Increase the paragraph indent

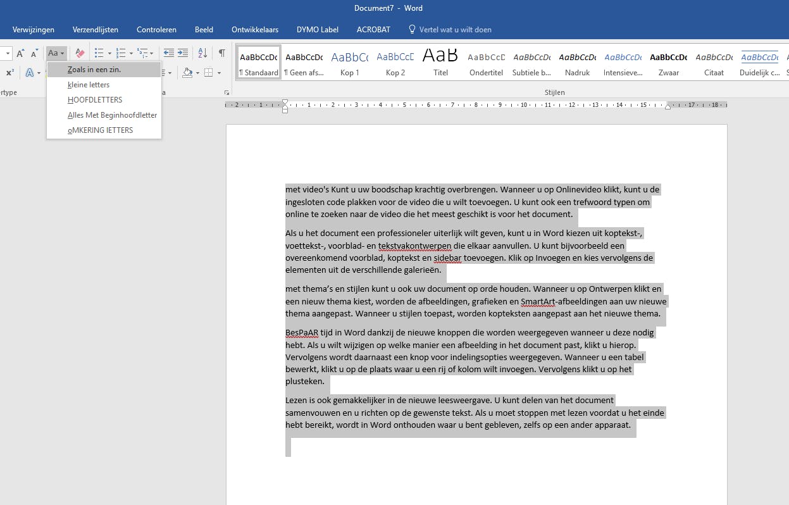click(x=183, y=53)
